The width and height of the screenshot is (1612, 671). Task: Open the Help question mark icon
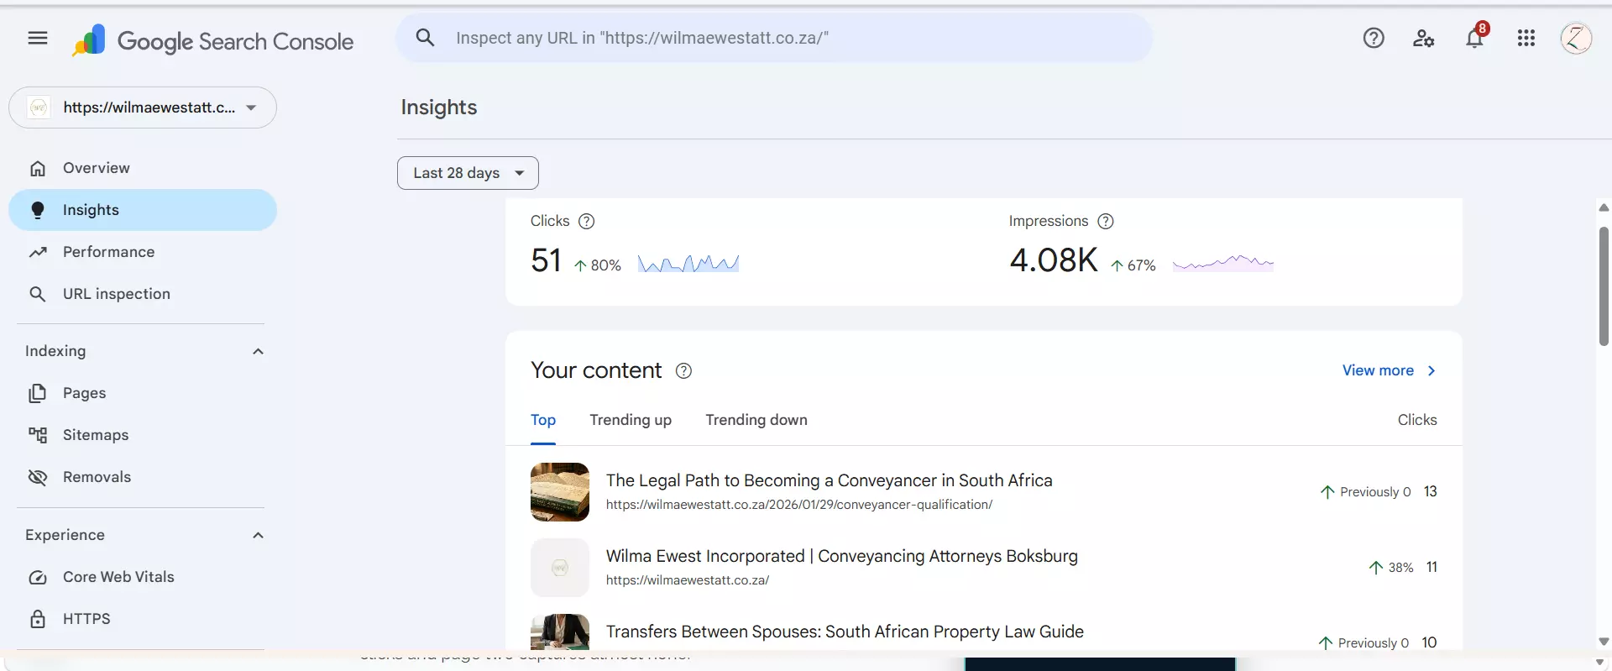pyautogui.click(x=1374, y=38)
